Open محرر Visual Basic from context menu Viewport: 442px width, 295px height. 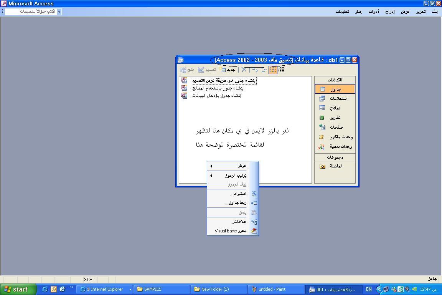233,231
